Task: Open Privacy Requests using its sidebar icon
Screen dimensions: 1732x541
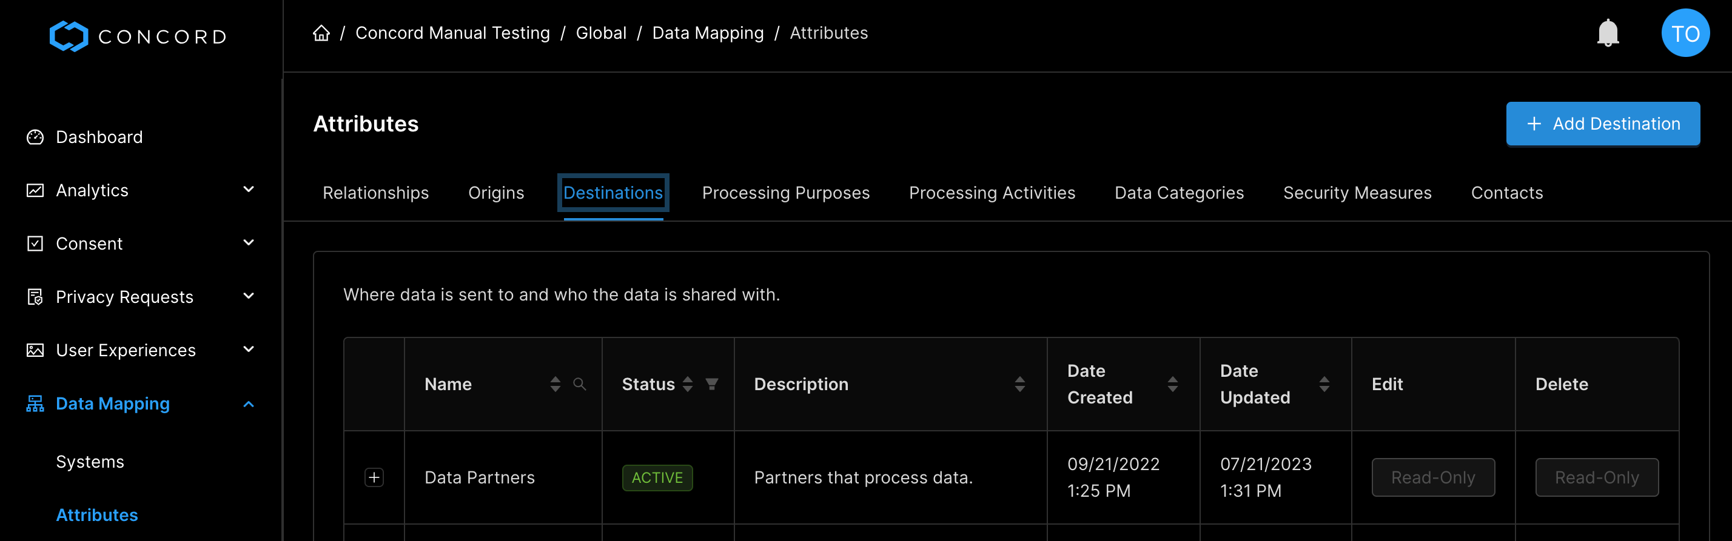Action: [35, 296]
